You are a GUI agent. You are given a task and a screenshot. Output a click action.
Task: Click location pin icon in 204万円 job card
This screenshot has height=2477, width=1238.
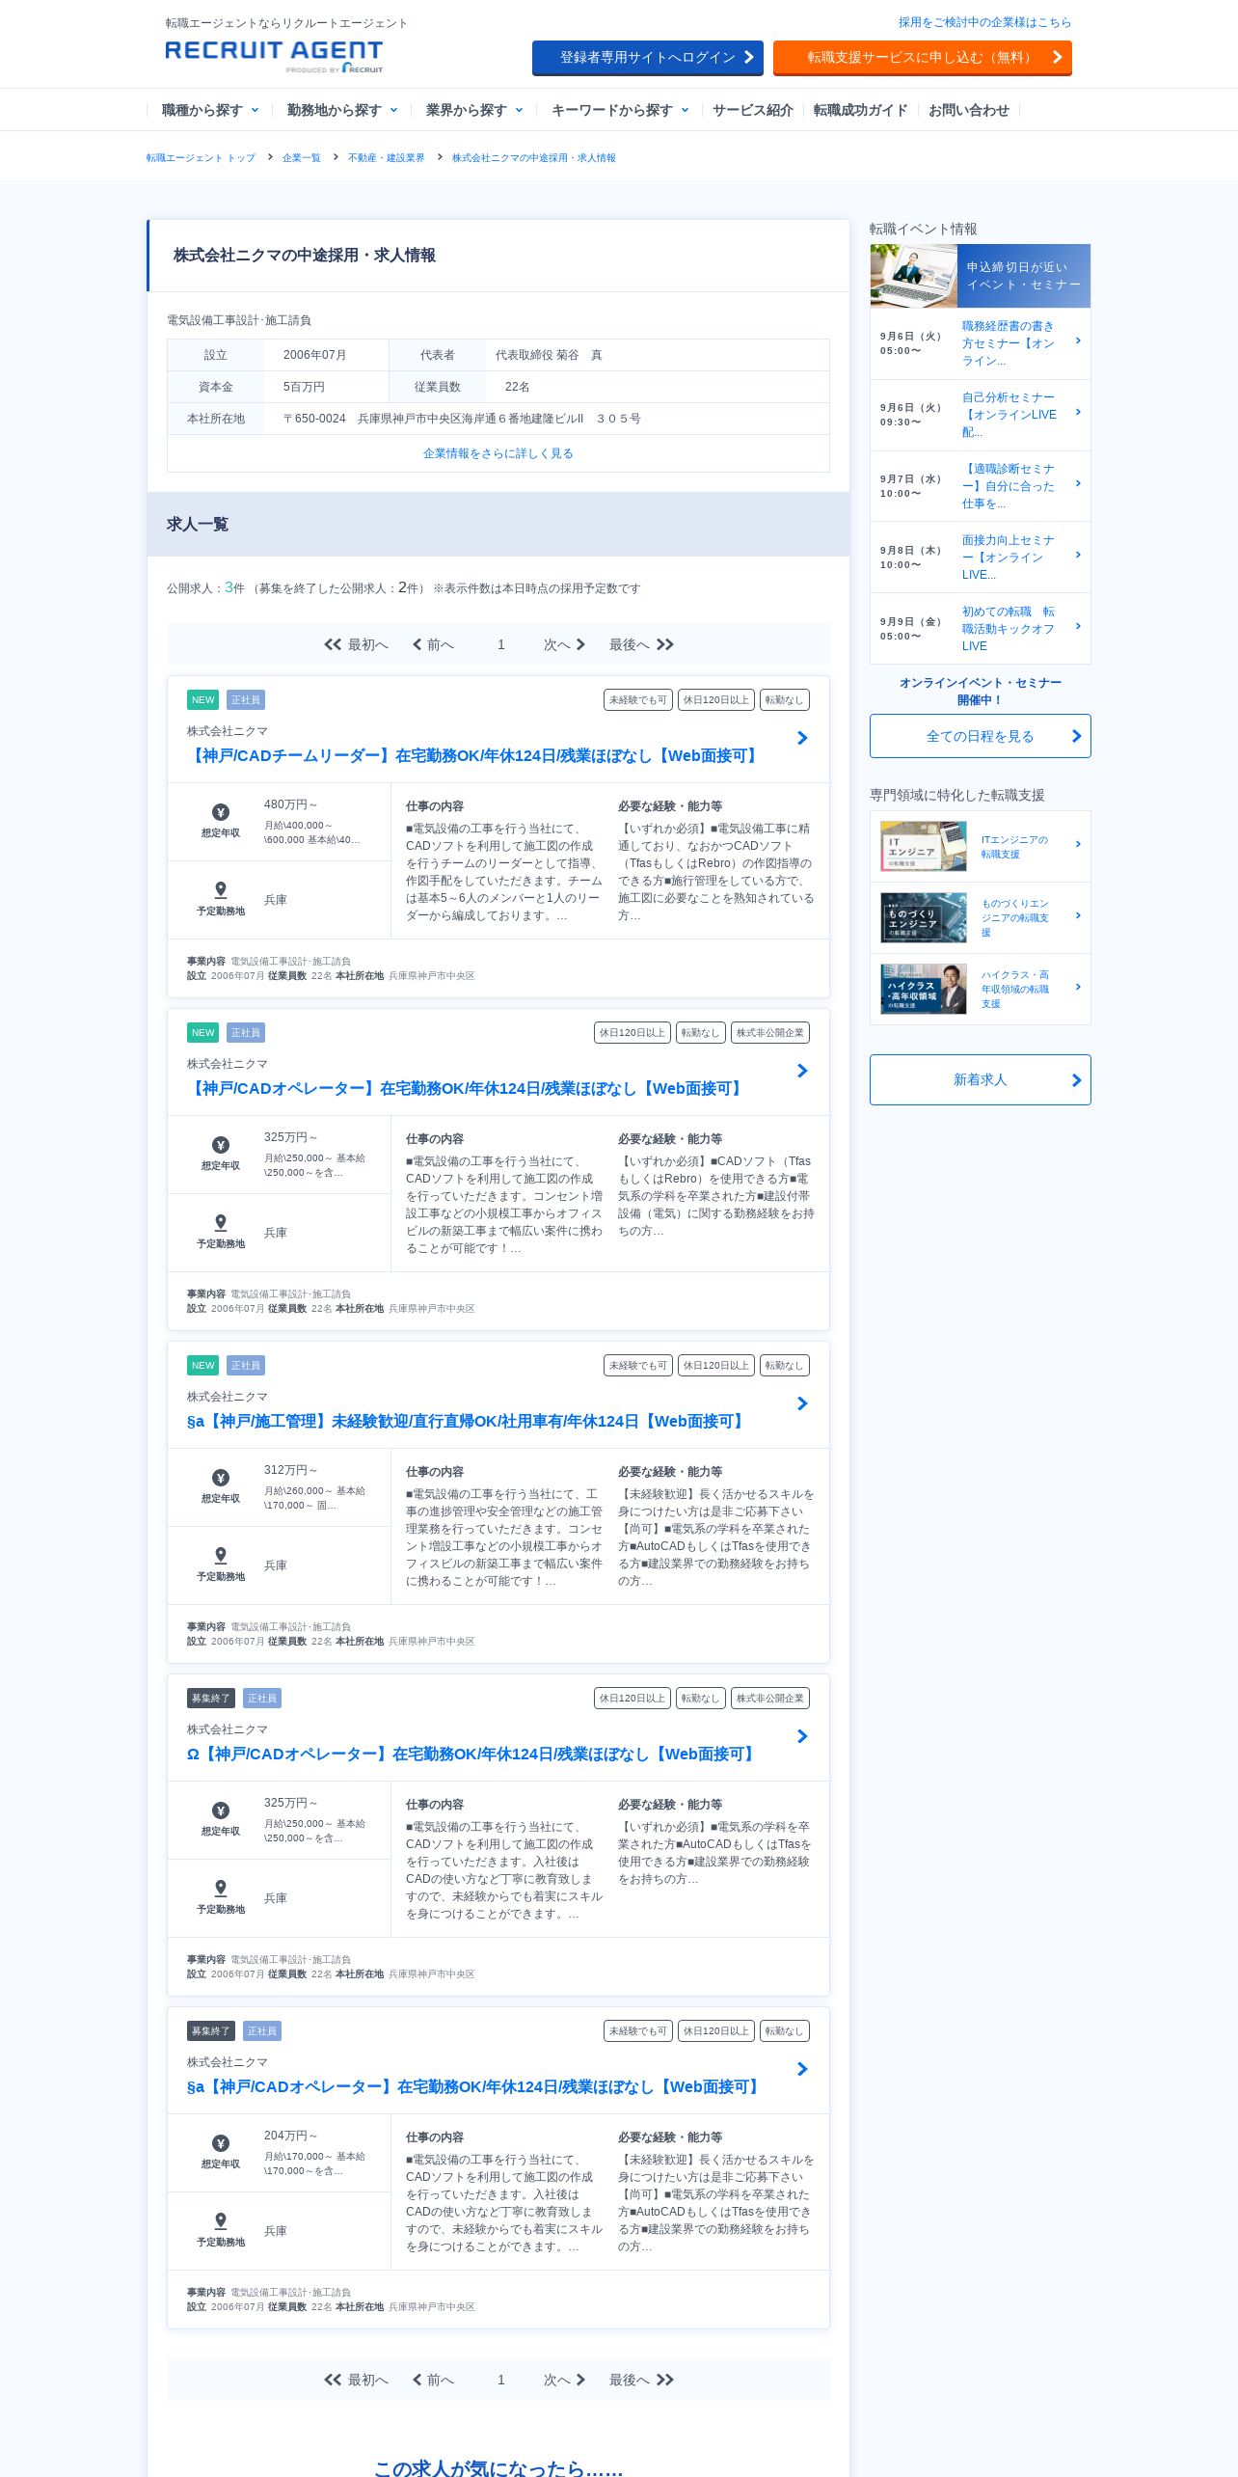click(x=221, y=2221)
